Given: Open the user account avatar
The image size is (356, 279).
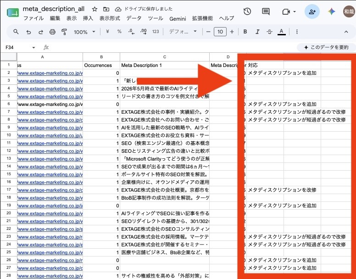Looking at the screenshot, I should coord(349,11).
